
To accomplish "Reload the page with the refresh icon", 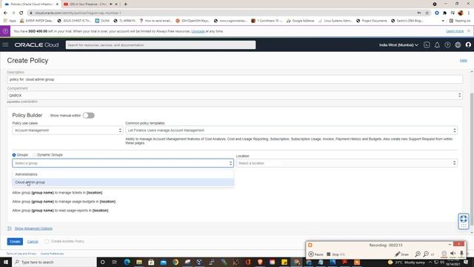I will click(21, 13).
